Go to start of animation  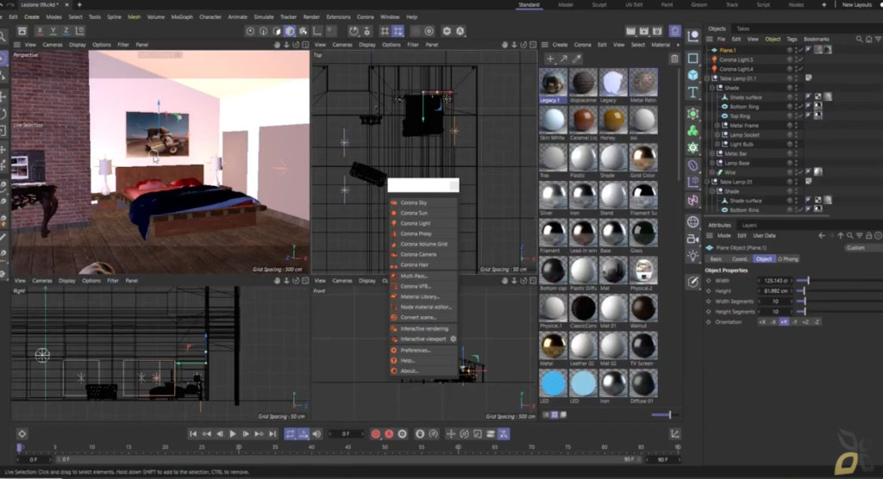[192, 434]
